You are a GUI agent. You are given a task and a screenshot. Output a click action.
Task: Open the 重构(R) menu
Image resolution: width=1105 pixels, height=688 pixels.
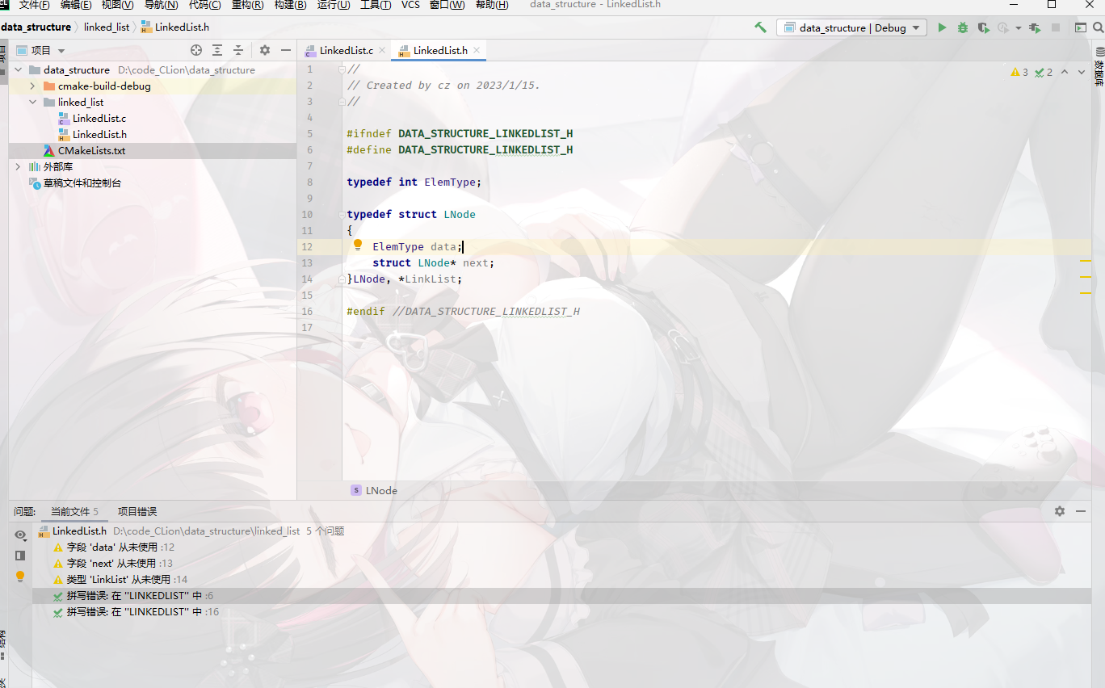tap(247, 5)
